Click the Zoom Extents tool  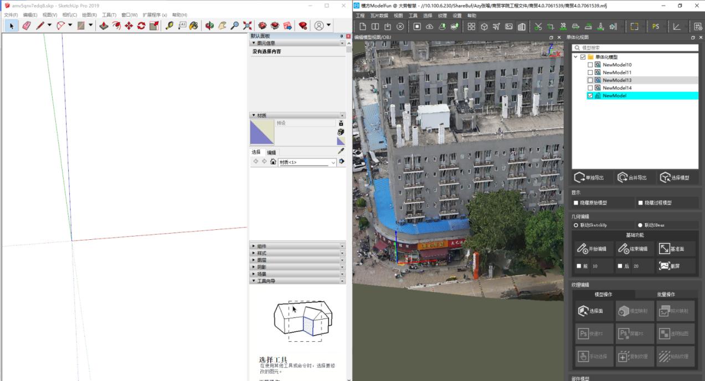click(247, 26)
